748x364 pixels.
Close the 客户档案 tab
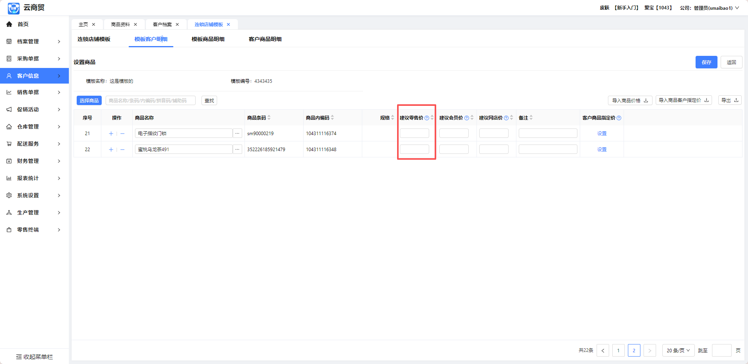(x=177, y=25)
